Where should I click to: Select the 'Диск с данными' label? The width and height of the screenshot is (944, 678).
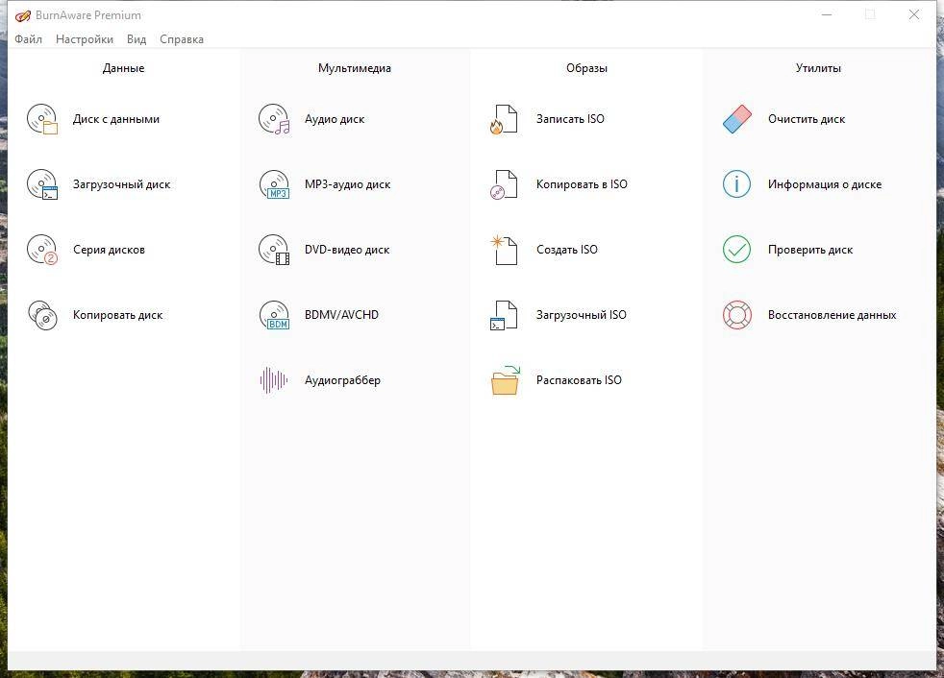(x=116, y=119)
